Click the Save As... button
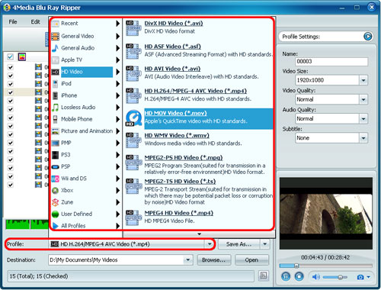Screen dimensions: 381x290 (239, 244)
